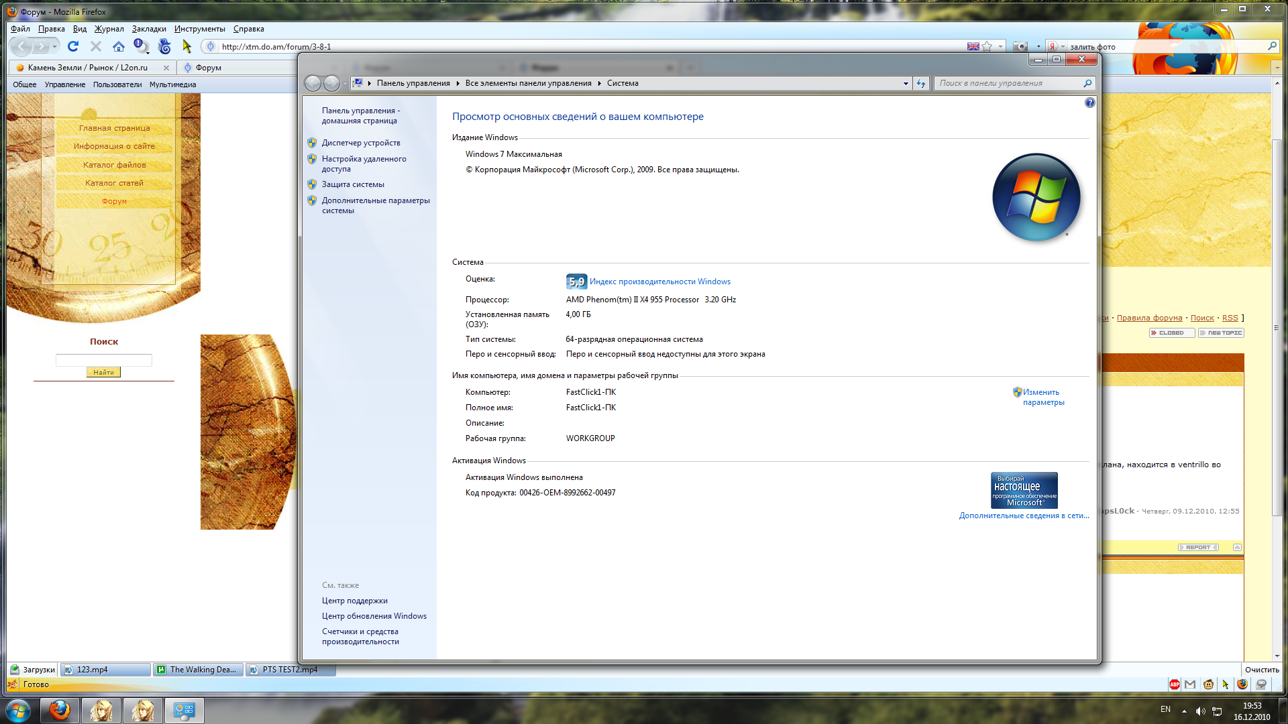Open the System help question mark icon
Viewport: 1288px width, 724px height.
(x=1089, y=103)
